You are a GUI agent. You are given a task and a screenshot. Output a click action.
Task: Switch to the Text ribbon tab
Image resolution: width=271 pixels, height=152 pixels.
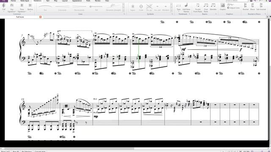pyautogui.click(x=48, y=1)
